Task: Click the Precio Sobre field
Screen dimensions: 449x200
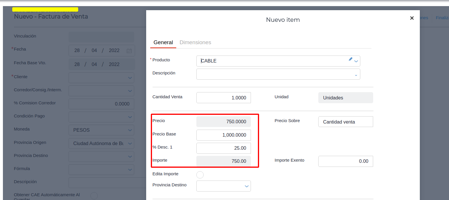Action: 345,122
